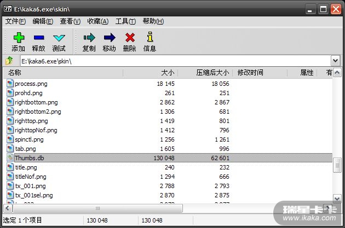Viewport: 345px width, 228px height.
Task: Select the tx_001sel.png file name
Action: tap(34, 195)
